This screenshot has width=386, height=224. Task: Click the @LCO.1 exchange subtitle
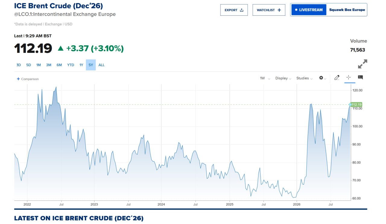[65, 14]
